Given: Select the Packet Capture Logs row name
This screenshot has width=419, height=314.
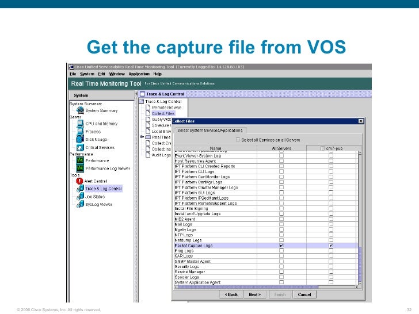Looking at the screenshot, I should [193, 246].
